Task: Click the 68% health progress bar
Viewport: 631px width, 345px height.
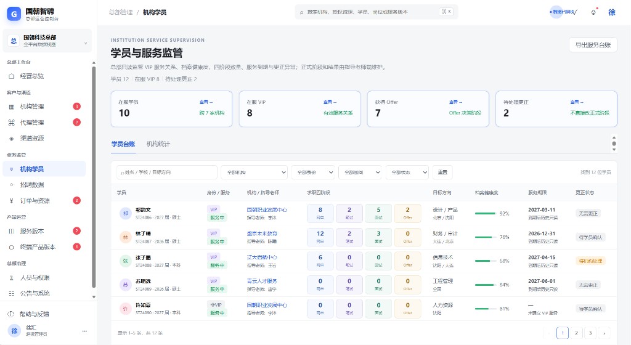Action: click(x=486, y=261)
